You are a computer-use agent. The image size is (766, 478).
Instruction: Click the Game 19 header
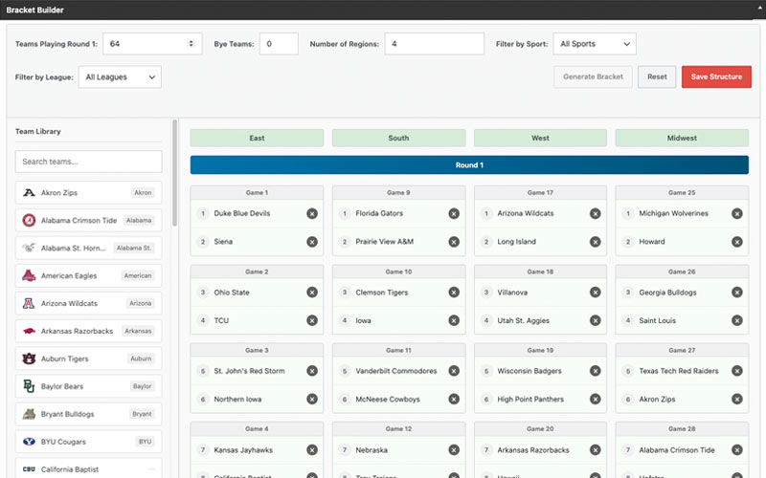(540, 350)
